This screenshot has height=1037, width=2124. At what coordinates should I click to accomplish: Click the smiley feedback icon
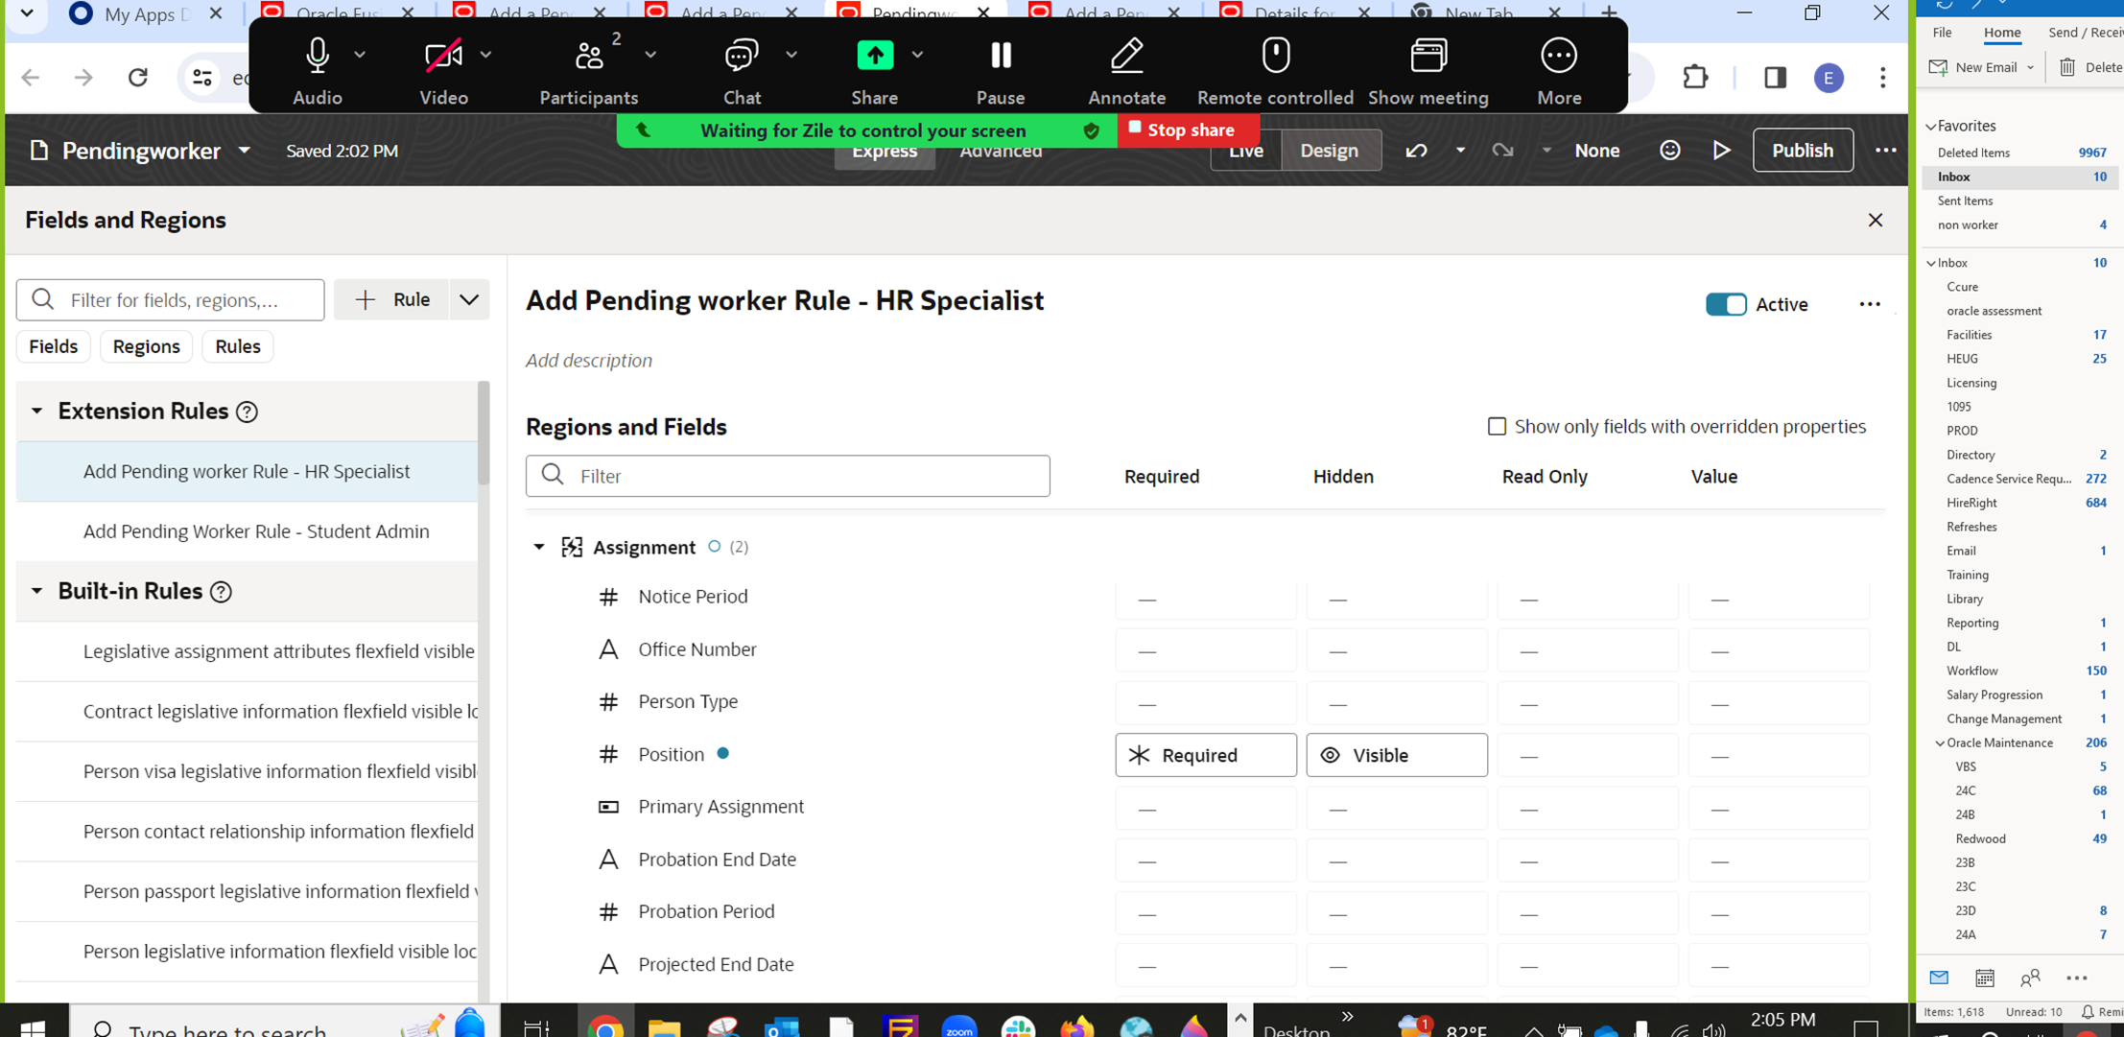(1670, 151)
